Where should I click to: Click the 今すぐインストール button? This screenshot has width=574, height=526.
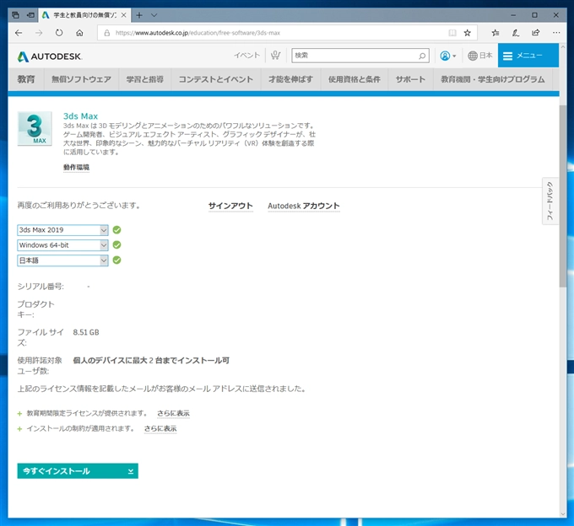[x=78, y=471]
